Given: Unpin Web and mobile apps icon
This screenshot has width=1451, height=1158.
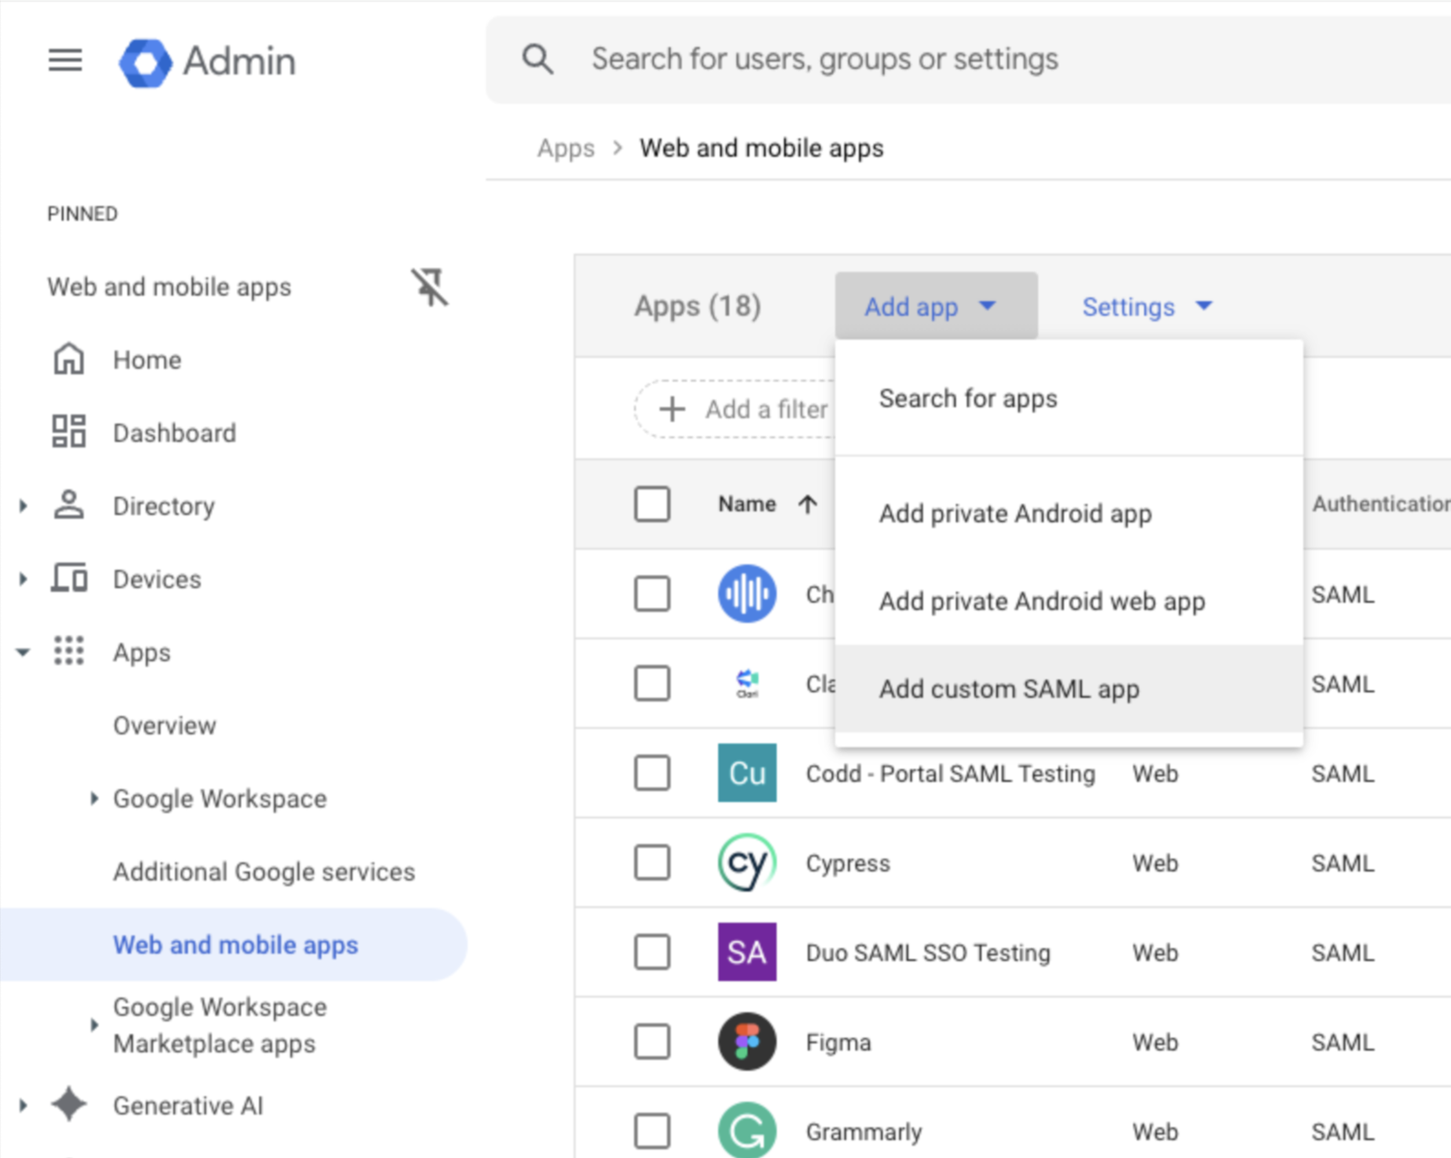Looking at the screenshot, I should click(429, 287).
